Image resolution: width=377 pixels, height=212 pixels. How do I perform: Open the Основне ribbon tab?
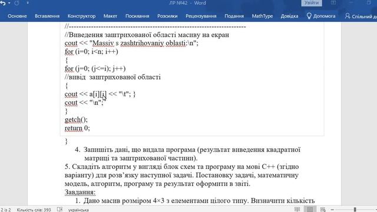pos(17,16)
